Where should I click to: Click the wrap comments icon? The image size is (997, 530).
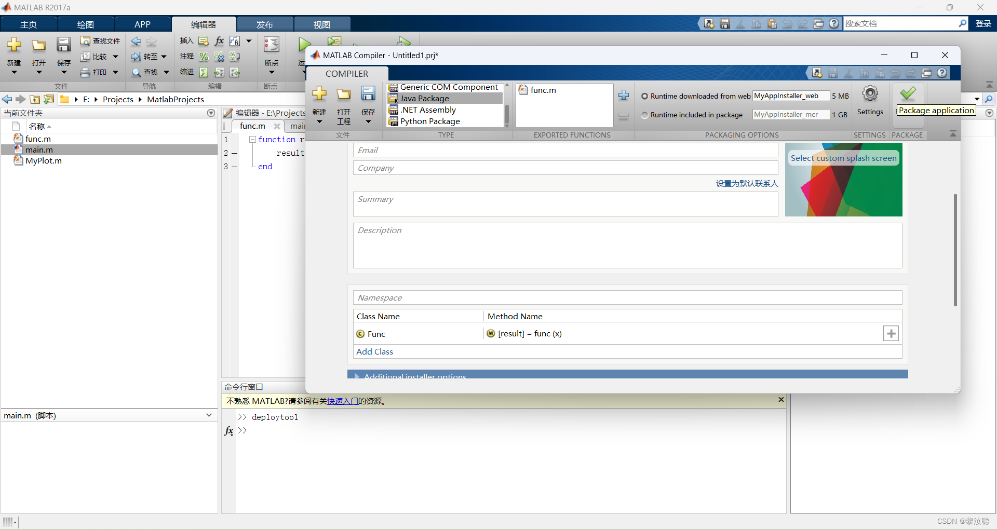pyautogui.click(x=235, y=57)
